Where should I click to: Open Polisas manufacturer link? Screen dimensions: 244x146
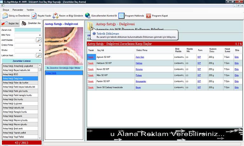point(139,75)
